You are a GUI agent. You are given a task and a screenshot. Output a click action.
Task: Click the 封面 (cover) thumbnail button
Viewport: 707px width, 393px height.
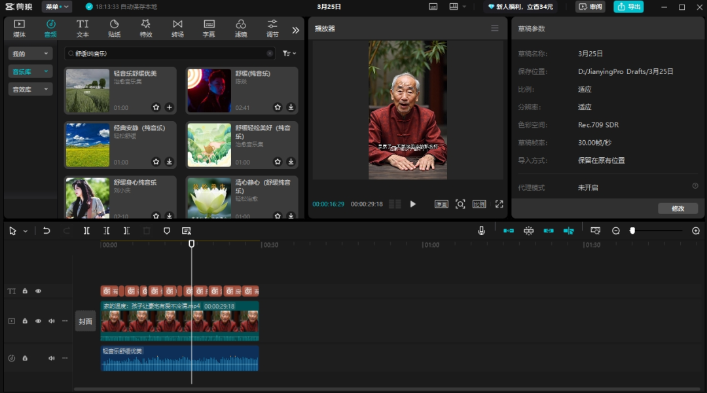tap(85, 321)
